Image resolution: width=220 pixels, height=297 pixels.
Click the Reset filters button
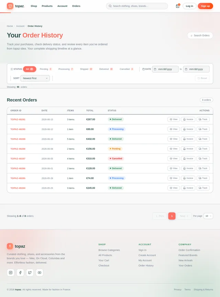pos(202,78)
